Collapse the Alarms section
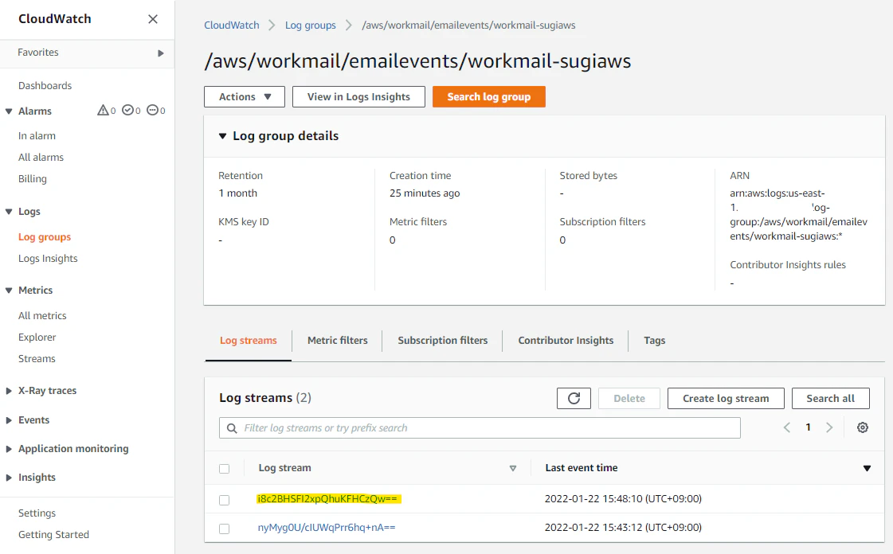Screen dimensions: 893x554 pyautogui.click(x=9, y=111)
